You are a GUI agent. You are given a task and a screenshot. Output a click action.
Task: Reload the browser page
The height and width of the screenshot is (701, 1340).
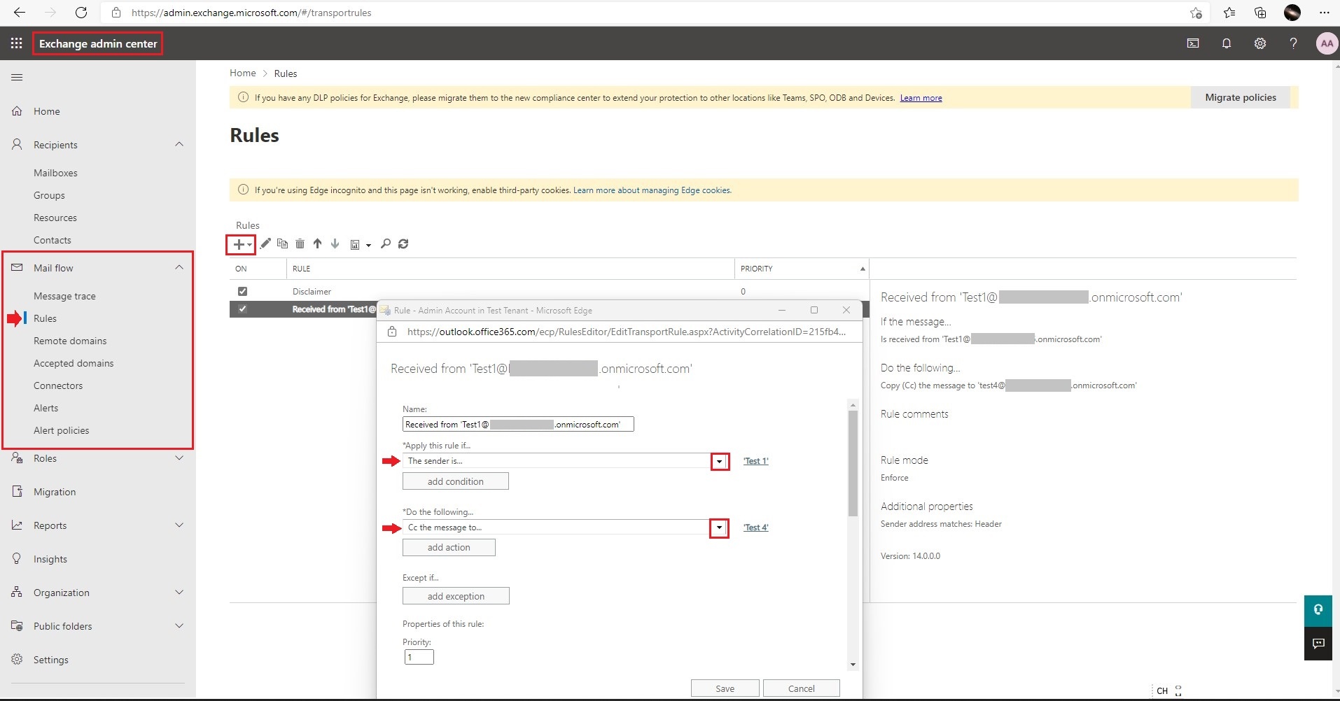[81, 13]
